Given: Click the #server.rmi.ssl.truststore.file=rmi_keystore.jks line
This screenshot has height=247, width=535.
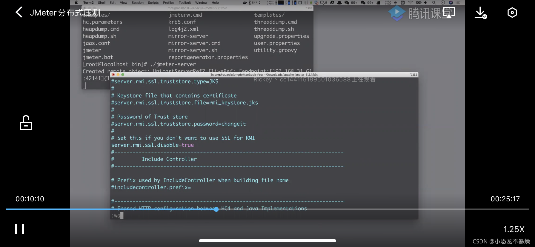Looking at the screenshot, I should click(185, 103).
